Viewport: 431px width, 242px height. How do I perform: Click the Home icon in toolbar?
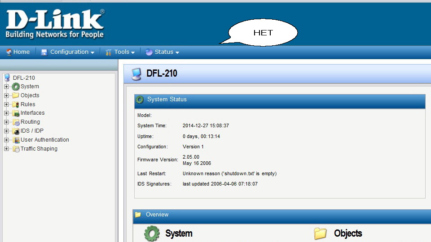pos(9,52)
